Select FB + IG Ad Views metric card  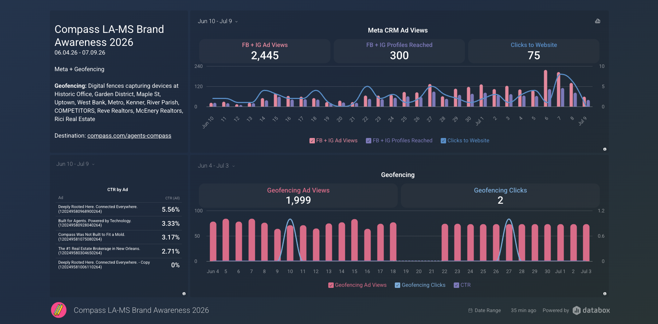[265, 51]
